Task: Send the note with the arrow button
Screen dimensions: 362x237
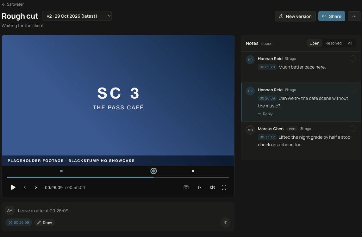Action: pos(226,222)
